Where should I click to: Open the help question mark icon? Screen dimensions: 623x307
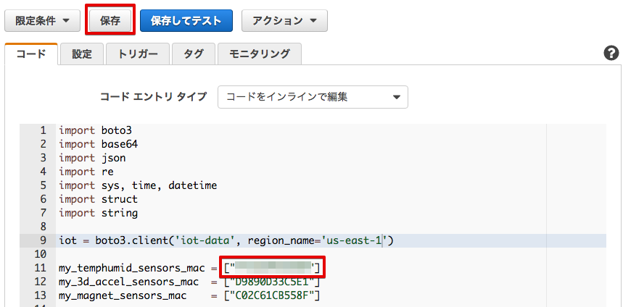[611, 53]
